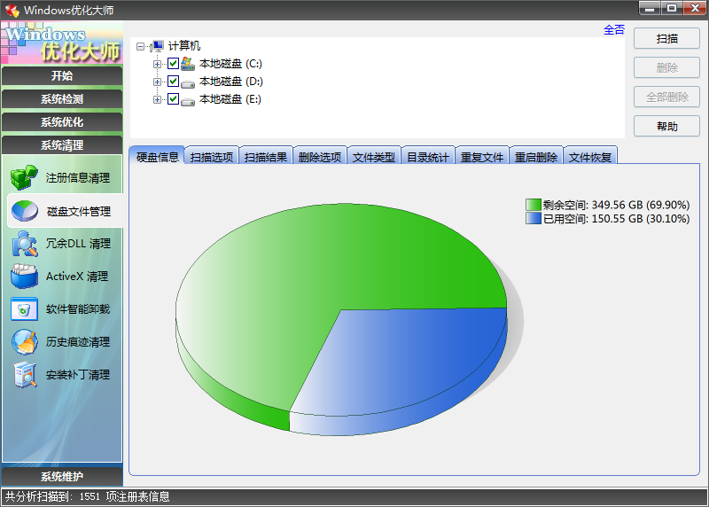Click the disk file management pie icon
709x507 pixels.
click(x=25, y=211)
